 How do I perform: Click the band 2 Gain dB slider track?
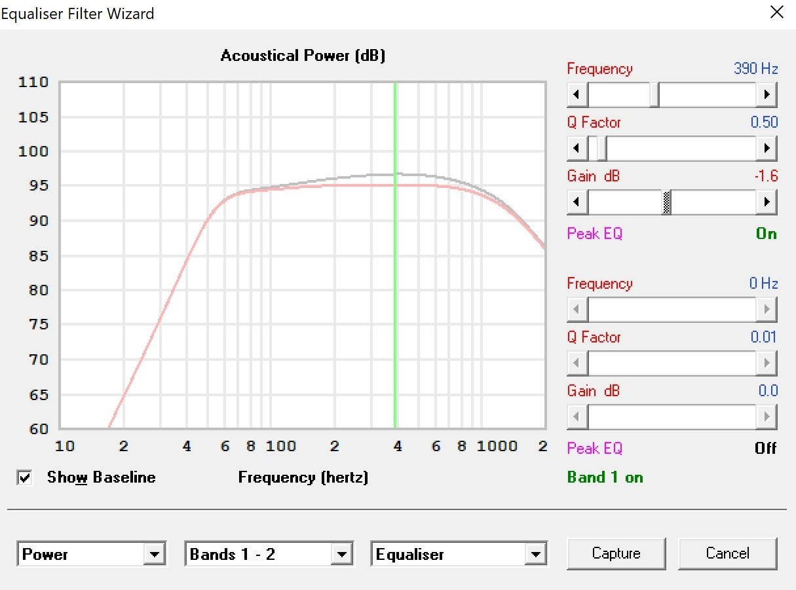(672, 416)
